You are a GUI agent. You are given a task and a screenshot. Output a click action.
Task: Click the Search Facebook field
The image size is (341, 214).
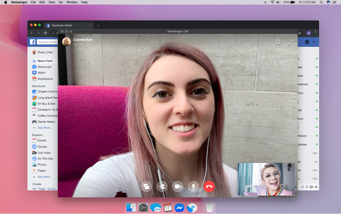[47, 42]
